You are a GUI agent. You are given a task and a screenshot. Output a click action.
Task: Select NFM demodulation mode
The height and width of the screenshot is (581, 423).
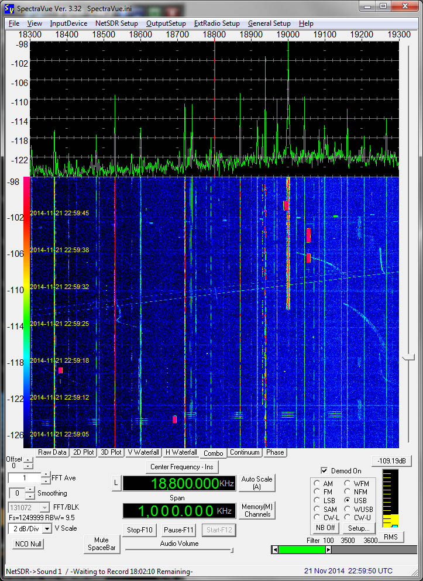point(348,491)
